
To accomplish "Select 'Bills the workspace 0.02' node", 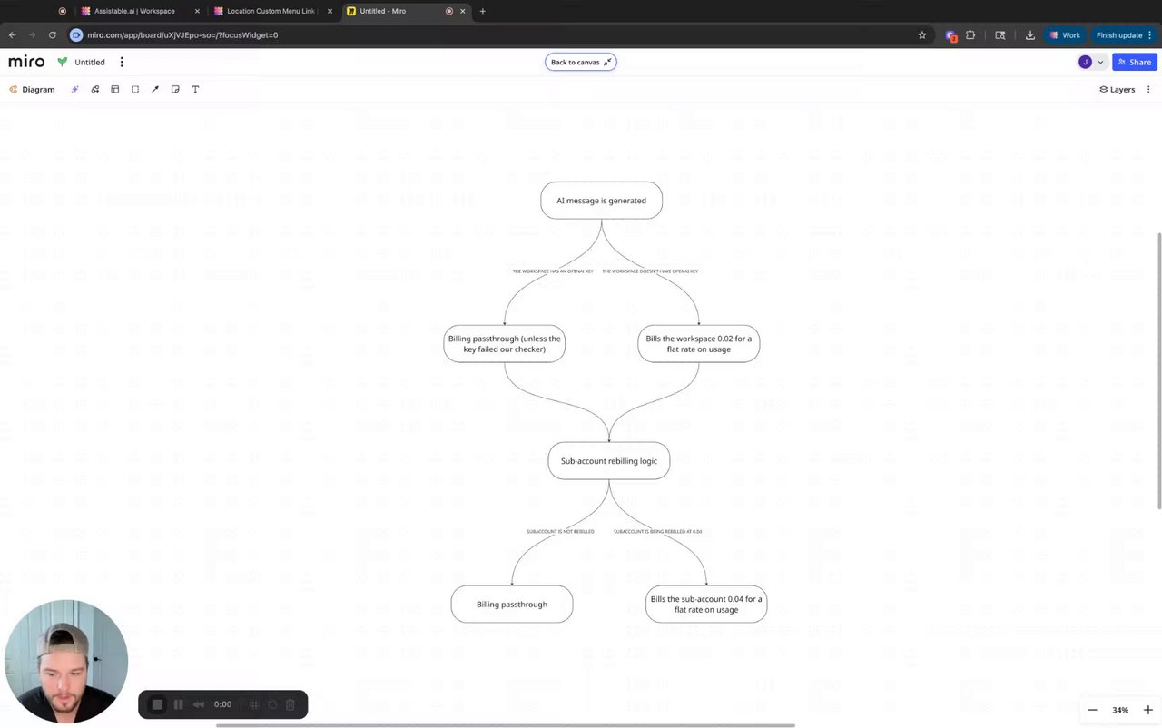I will 699,344.
